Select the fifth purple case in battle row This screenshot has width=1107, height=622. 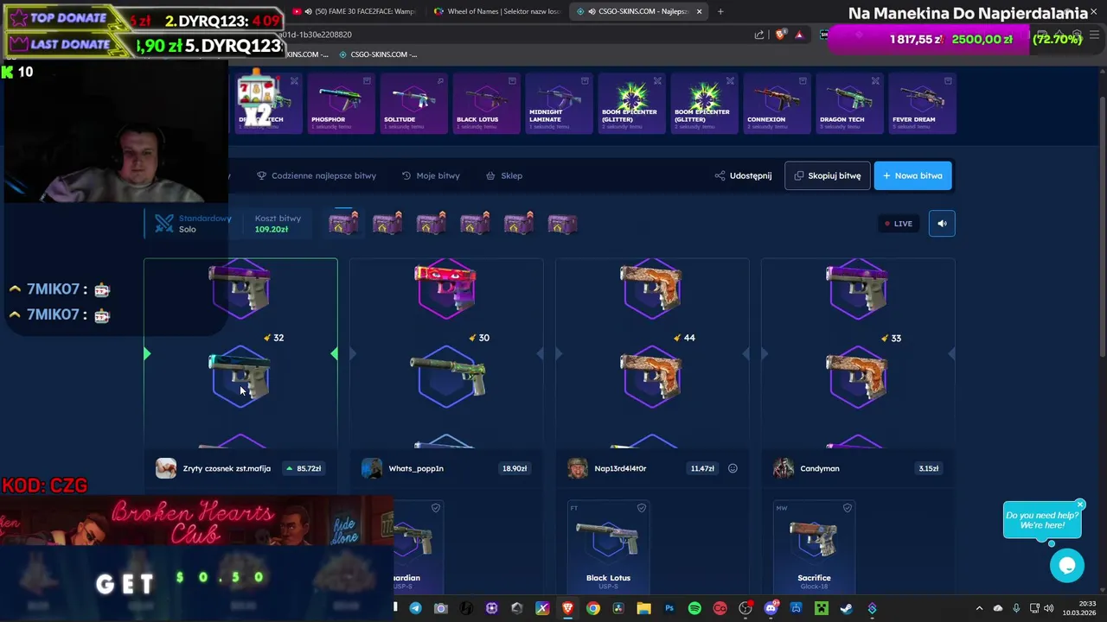tap(519, 224)
